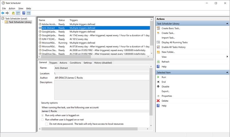Tick the Do not store password checkbox
Viewport: 230px width, 137px height.
46,124
